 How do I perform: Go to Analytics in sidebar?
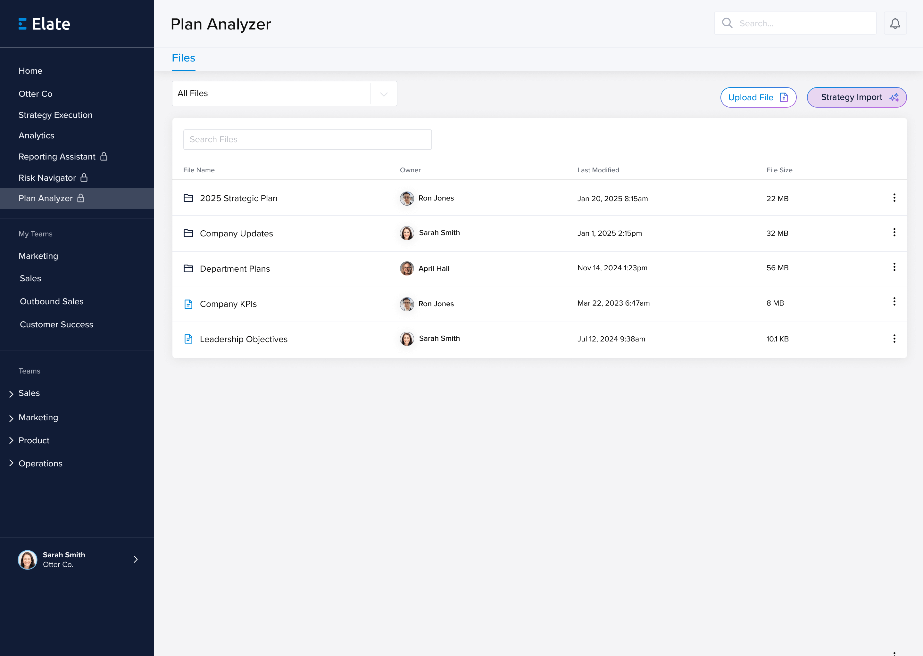36,136
